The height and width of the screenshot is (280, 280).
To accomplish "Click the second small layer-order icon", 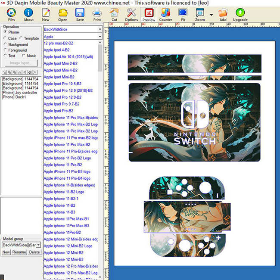I will pyautogui.click(x=9, y=72).
